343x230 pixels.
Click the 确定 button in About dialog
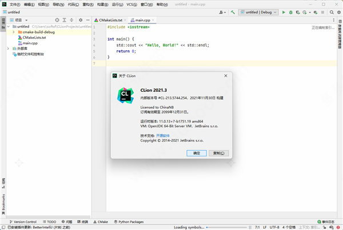click(x=197, y=153)
